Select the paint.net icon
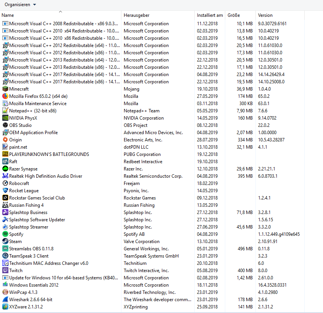Image resolution: width=323 pixels, height=313 pixels. click(x=5, y=147)
